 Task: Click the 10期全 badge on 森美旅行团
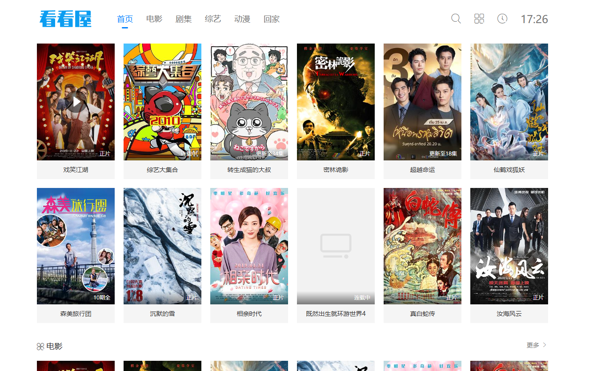pyautogui.click(x=102, y=298)
